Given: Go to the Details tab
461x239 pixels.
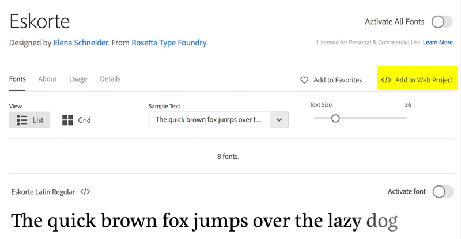Looking at the screenshot, I should click(110, 79).
